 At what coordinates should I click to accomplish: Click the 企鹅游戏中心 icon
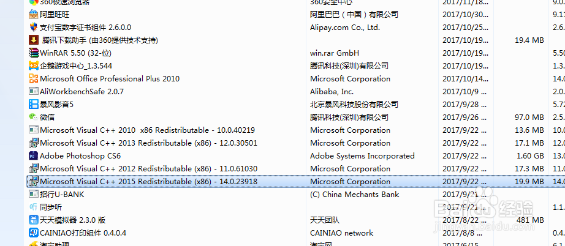tap(34, 66)
